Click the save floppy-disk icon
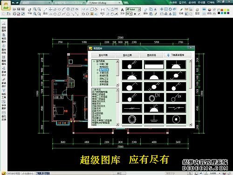Screen dimensions: 233x175 19,9
